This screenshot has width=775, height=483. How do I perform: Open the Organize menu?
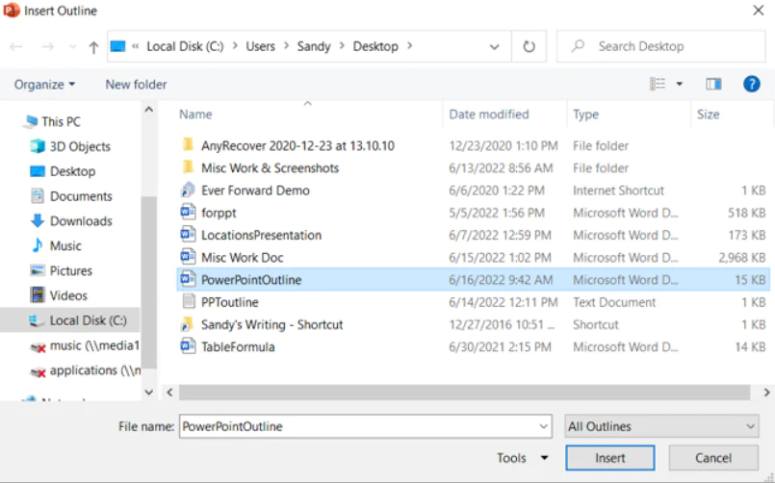click(x=44, y=85)
